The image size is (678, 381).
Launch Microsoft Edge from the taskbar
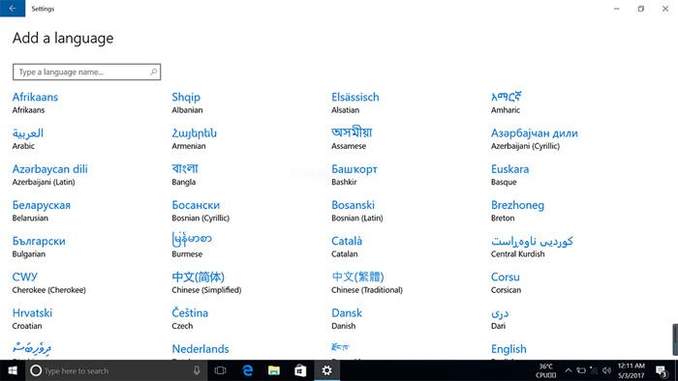tap(247, 370)
